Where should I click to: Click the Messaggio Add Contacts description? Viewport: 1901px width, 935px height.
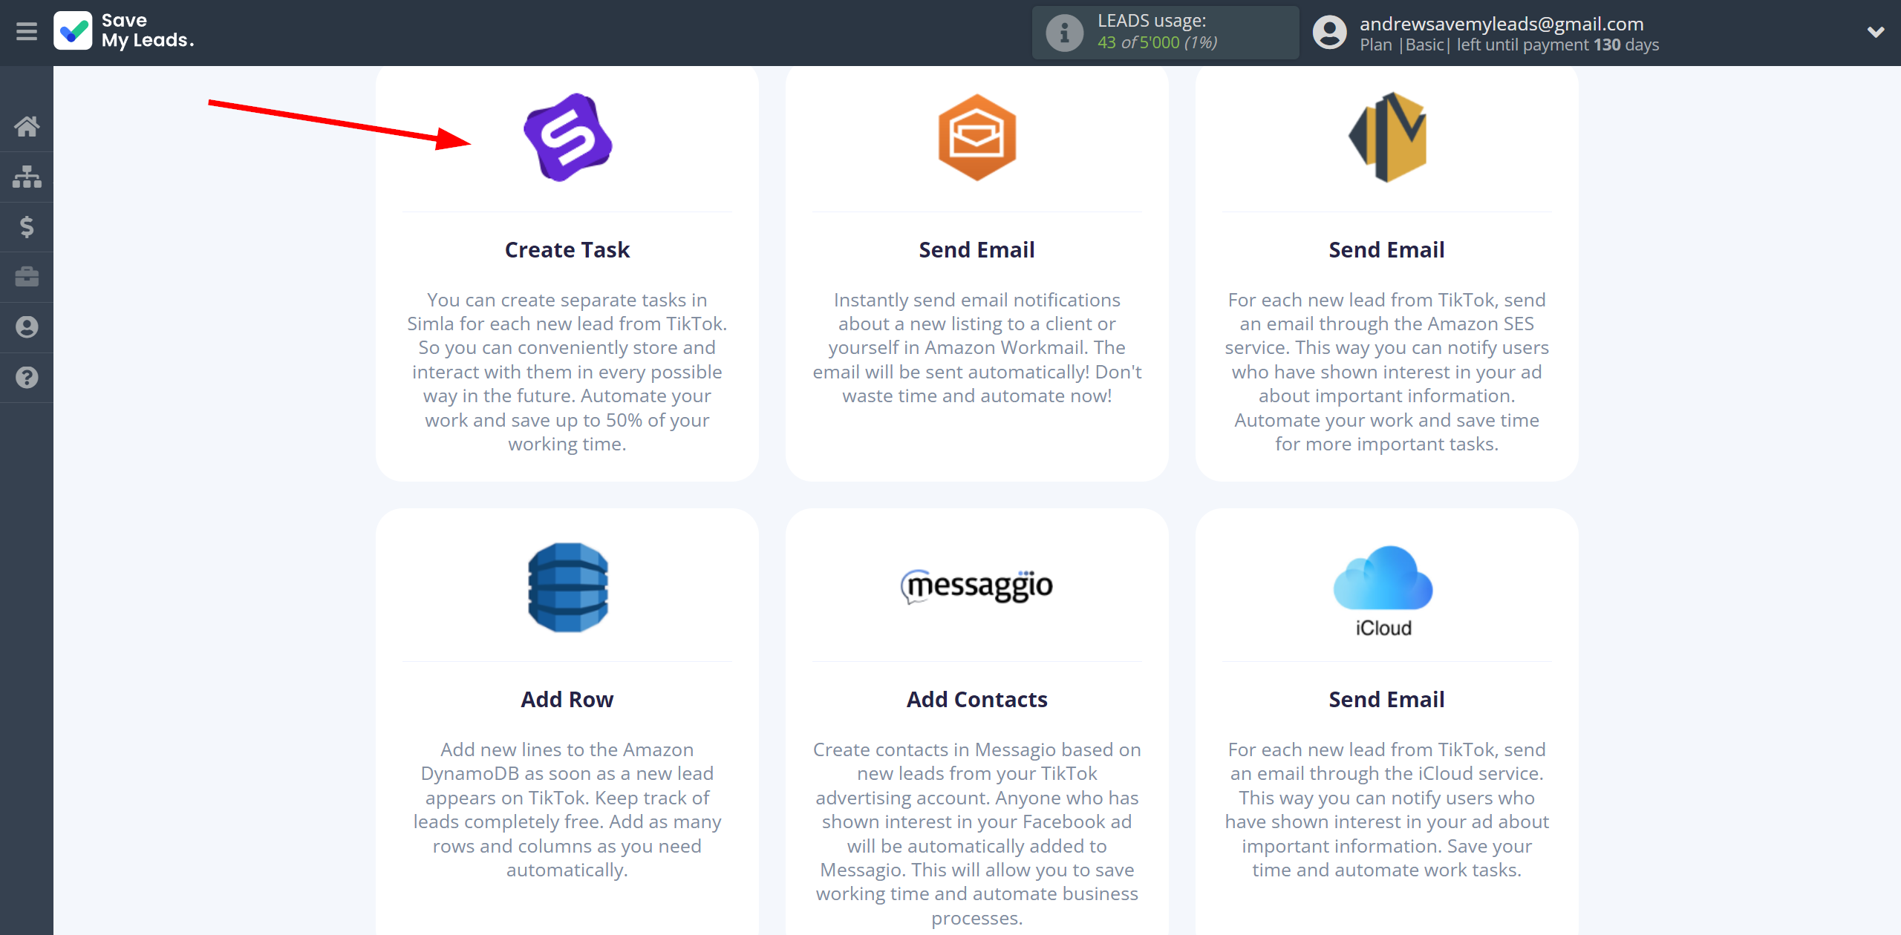(977, 833)
